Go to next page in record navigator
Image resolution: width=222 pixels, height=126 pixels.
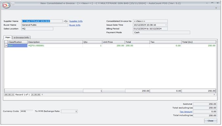pyautogui.click(x=35, y=94)
